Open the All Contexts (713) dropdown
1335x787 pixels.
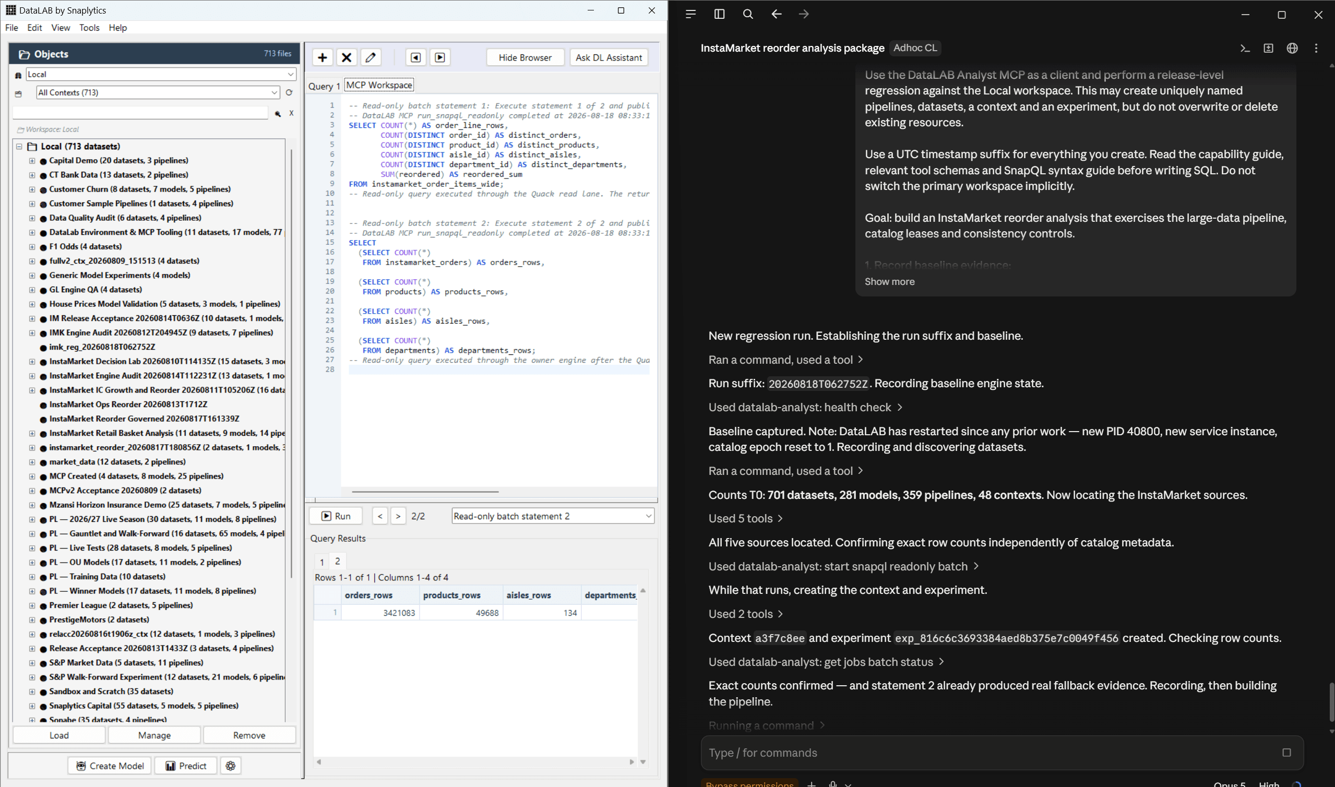pos(158,92)
